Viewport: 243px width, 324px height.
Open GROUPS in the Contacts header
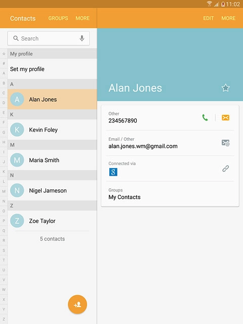click(x=58, y=18)
